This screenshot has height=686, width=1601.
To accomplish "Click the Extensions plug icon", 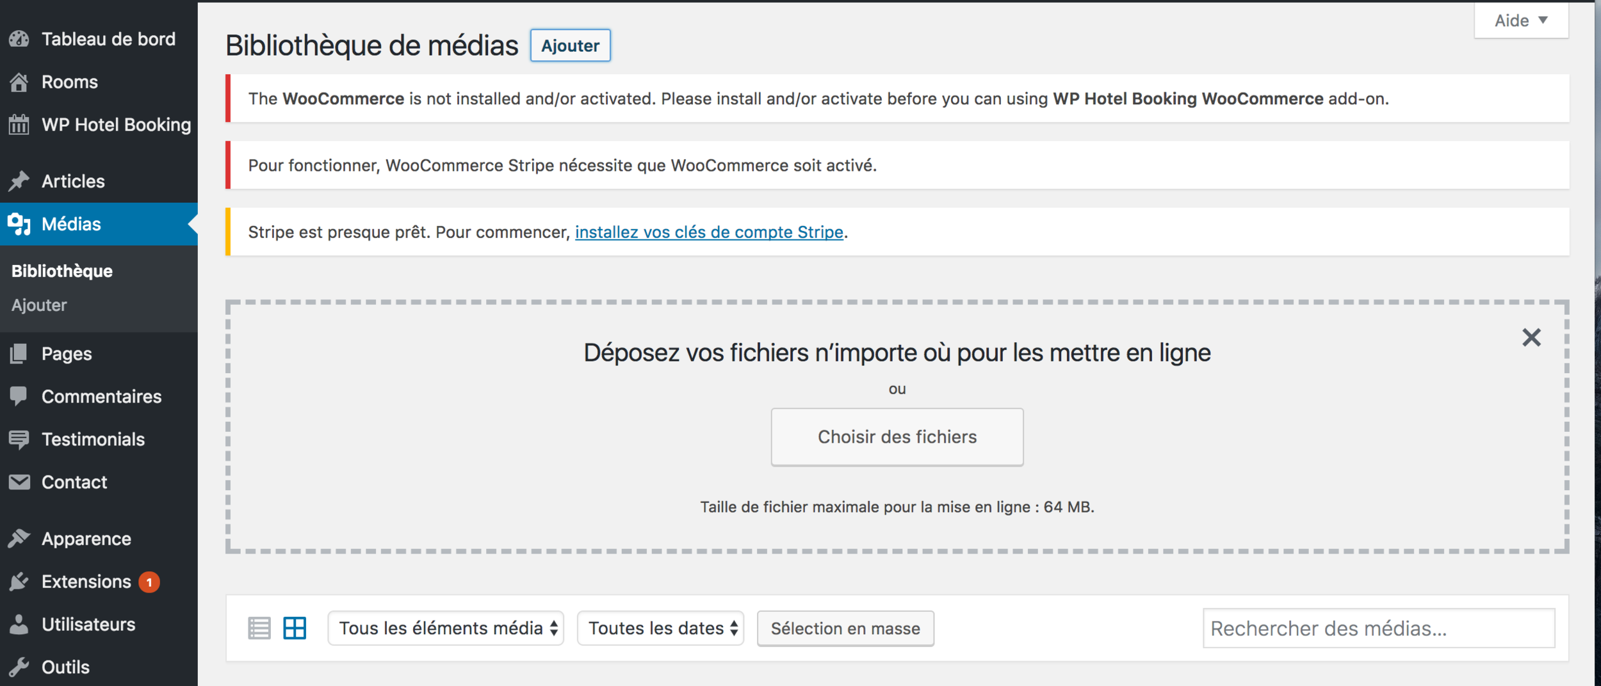I will tap(19, 582).
